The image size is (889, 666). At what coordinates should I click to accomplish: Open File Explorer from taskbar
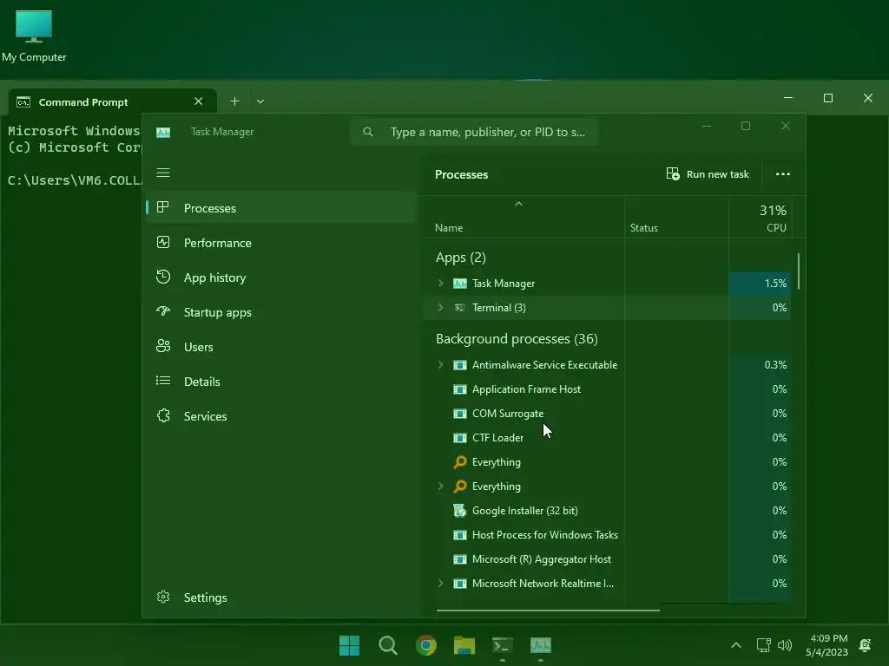[464, 645]
